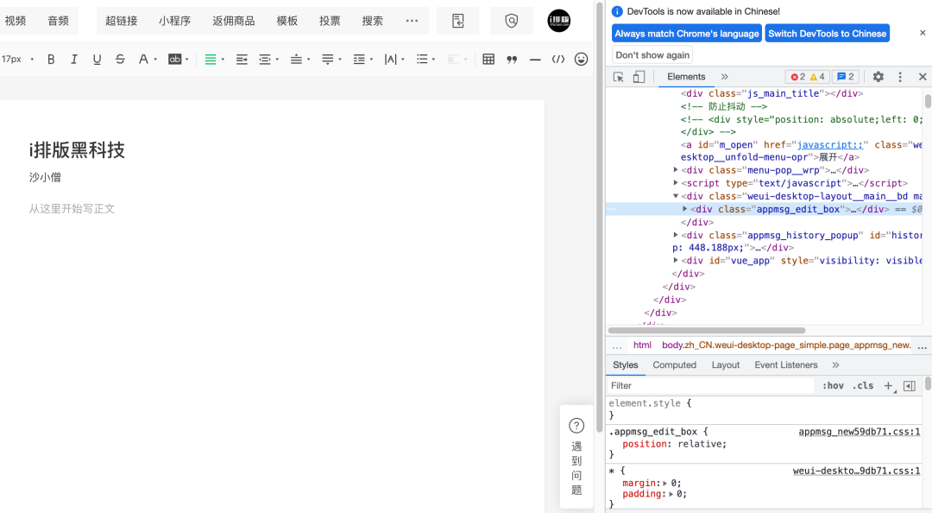Apply strikethrough formatting
The width and height of the screenshot is (932, 513).
[120, 59]
